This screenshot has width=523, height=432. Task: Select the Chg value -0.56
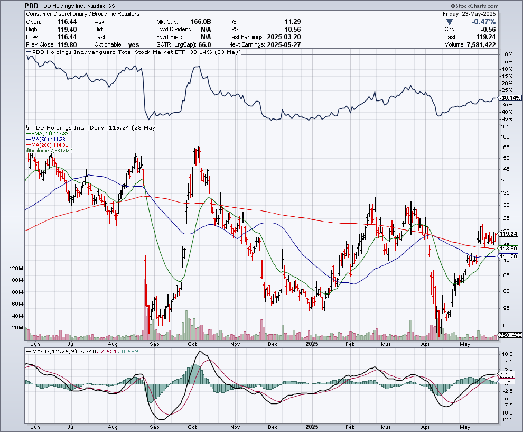[x=488, y=30]
